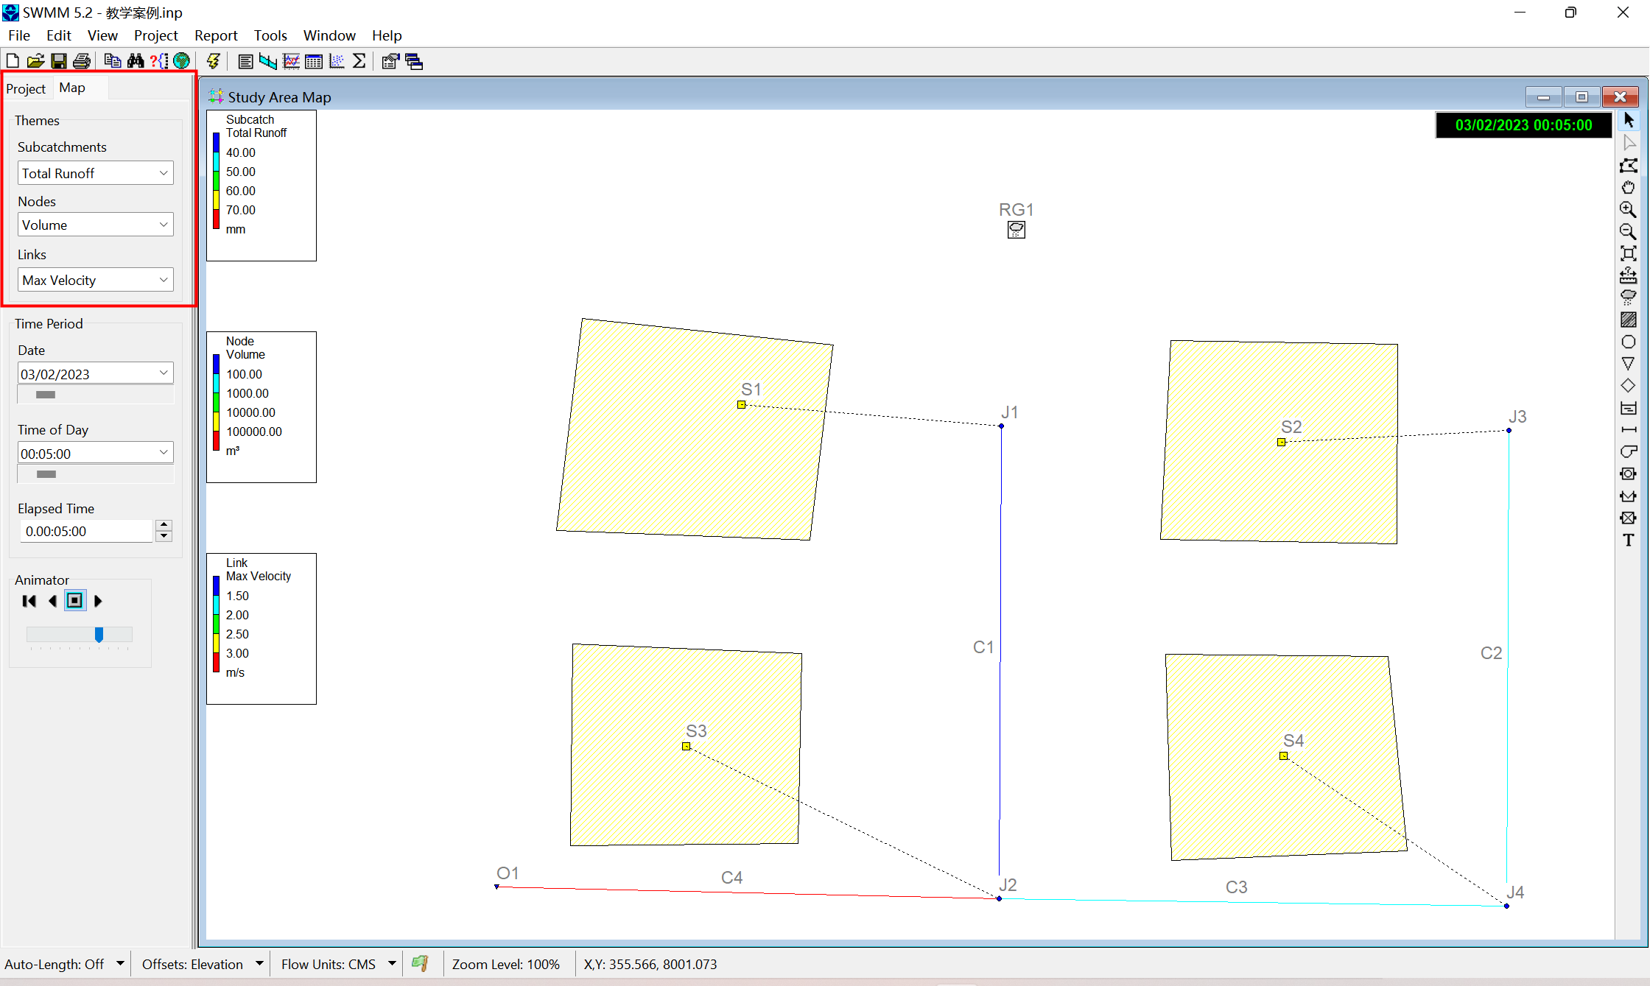The image size is (1650, 986).
Task: Select the Add Text label tool
Action: click(x=1629, y=540)
